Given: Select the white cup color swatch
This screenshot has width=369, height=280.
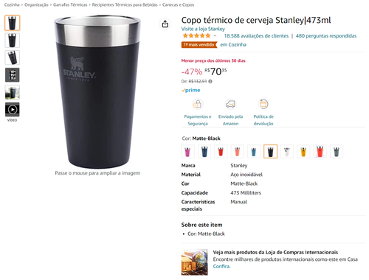Looking at the screenshot, I should 287,151.
